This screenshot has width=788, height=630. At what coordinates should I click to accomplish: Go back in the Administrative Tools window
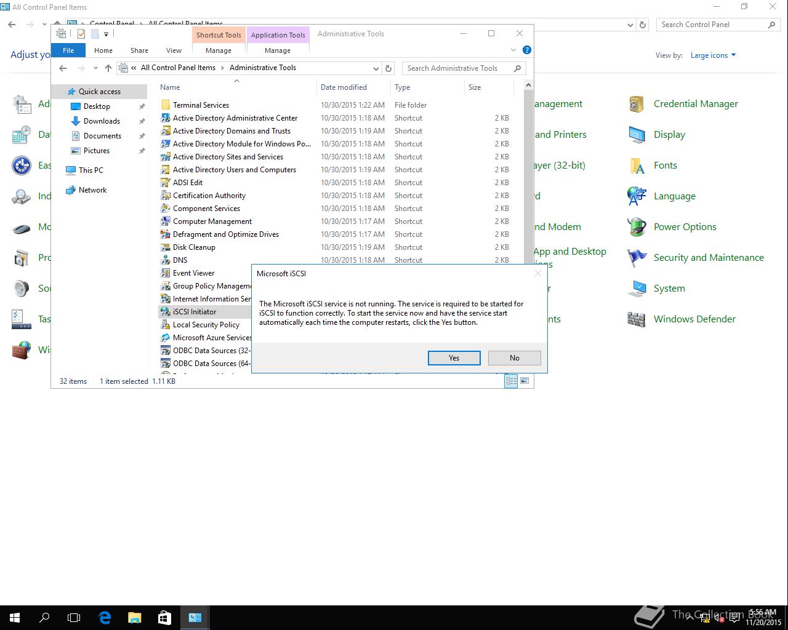[x=63, y=68]
